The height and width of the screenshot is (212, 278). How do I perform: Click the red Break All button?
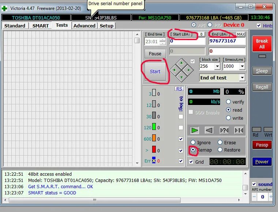pos(262,44)
